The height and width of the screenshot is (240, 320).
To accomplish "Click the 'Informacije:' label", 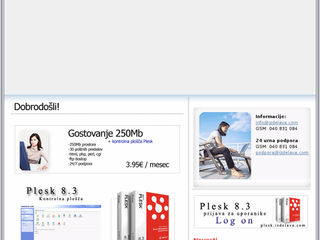I will pos(271,116).
